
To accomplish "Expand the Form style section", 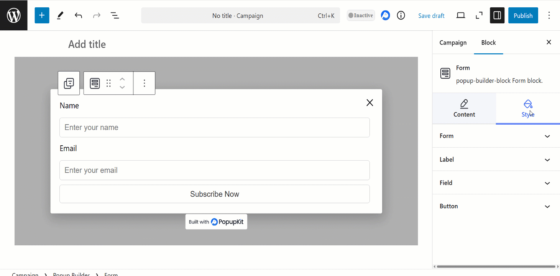I will coord(496,136).
